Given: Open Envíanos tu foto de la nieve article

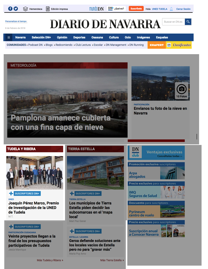Looking at the screenshot, I should tap(160, 111).
